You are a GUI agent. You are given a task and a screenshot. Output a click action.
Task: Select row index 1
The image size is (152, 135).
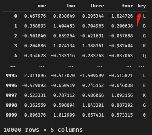15,26
